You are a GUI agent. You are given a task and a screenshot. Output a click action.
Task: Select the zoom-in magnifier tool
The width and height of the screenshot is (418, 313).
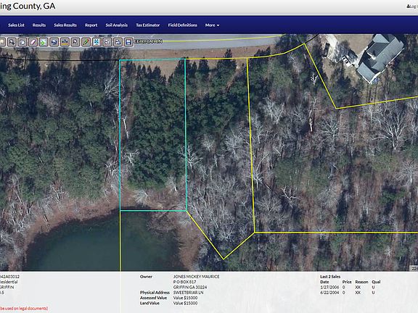pos(12,42)
